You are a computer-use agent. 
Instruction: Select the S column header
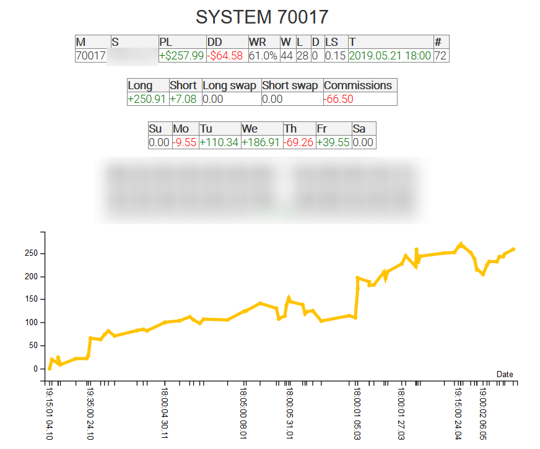[x=134, y=42]
